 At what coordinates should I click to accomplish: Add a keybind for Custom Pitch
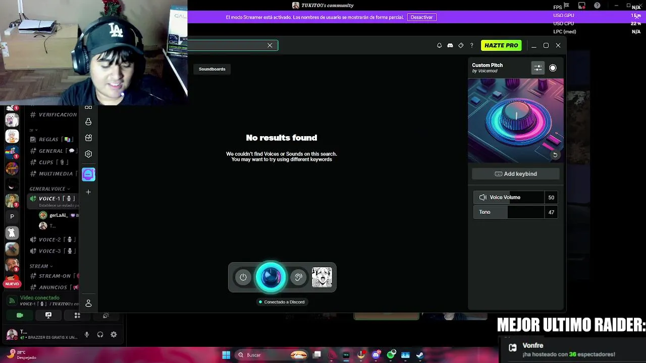coord(516,174)
